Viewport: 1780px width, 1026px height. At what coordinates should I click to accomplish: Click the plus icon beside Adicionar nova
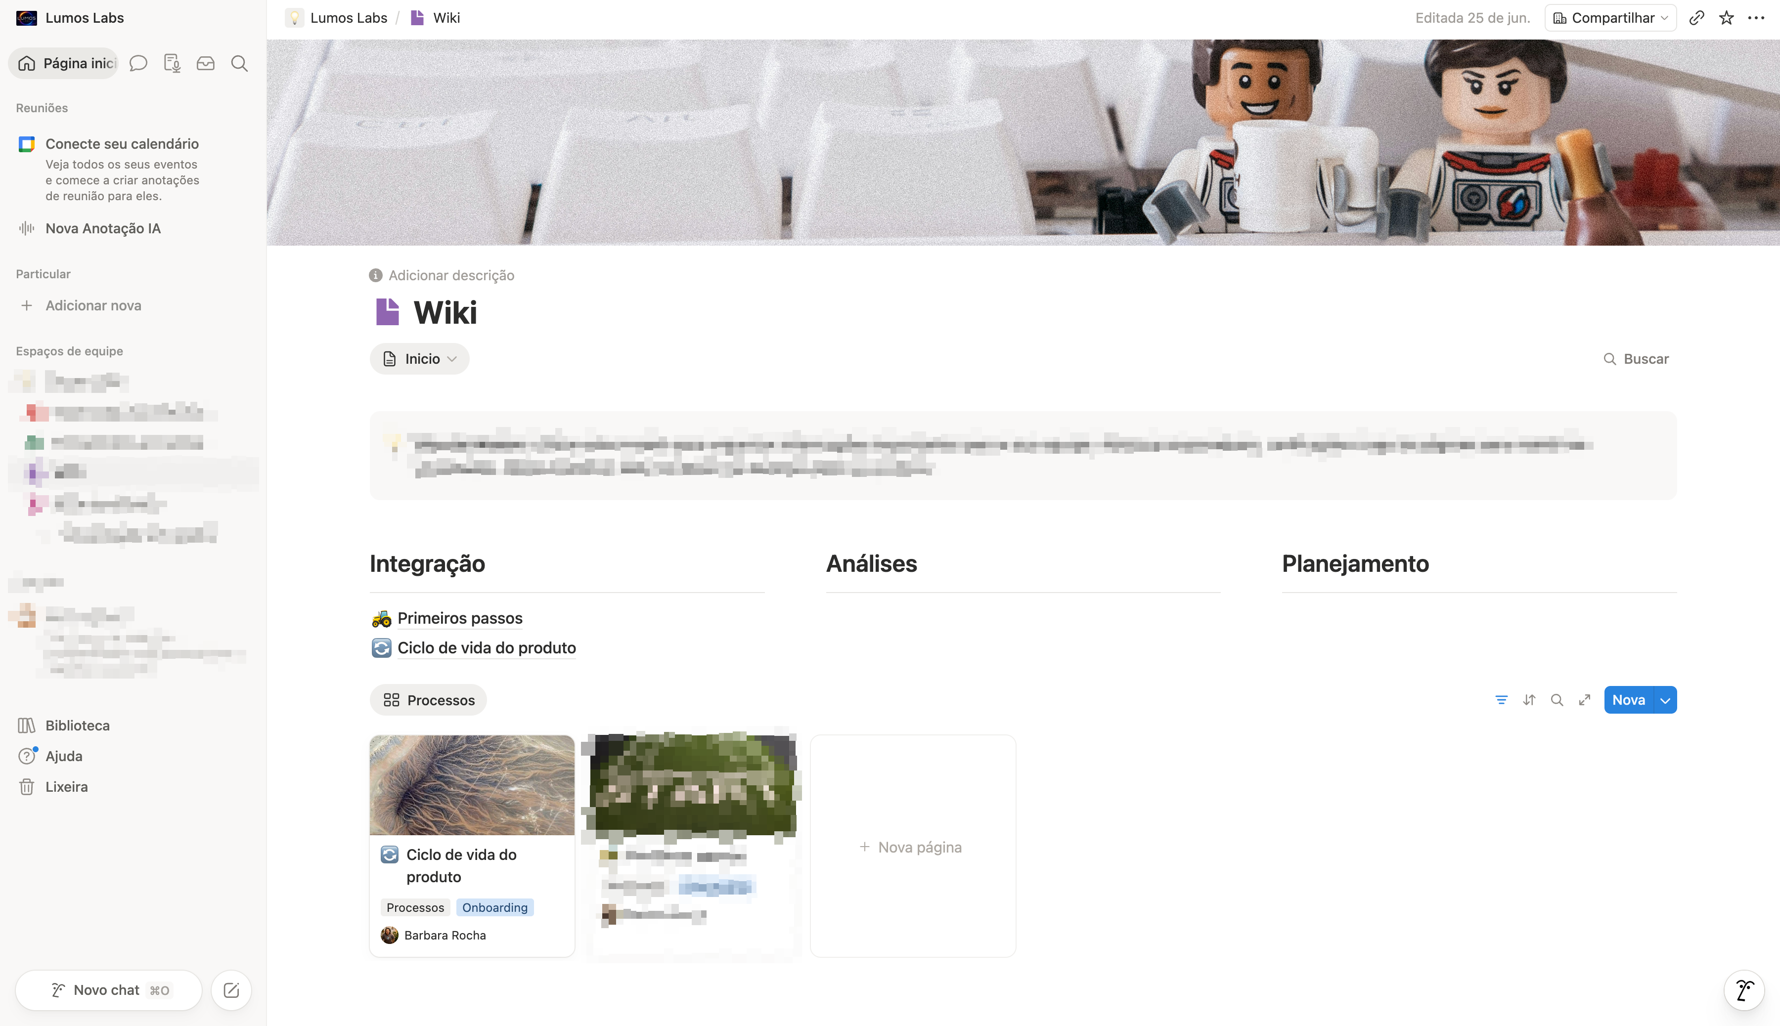(x=27, y=305)
